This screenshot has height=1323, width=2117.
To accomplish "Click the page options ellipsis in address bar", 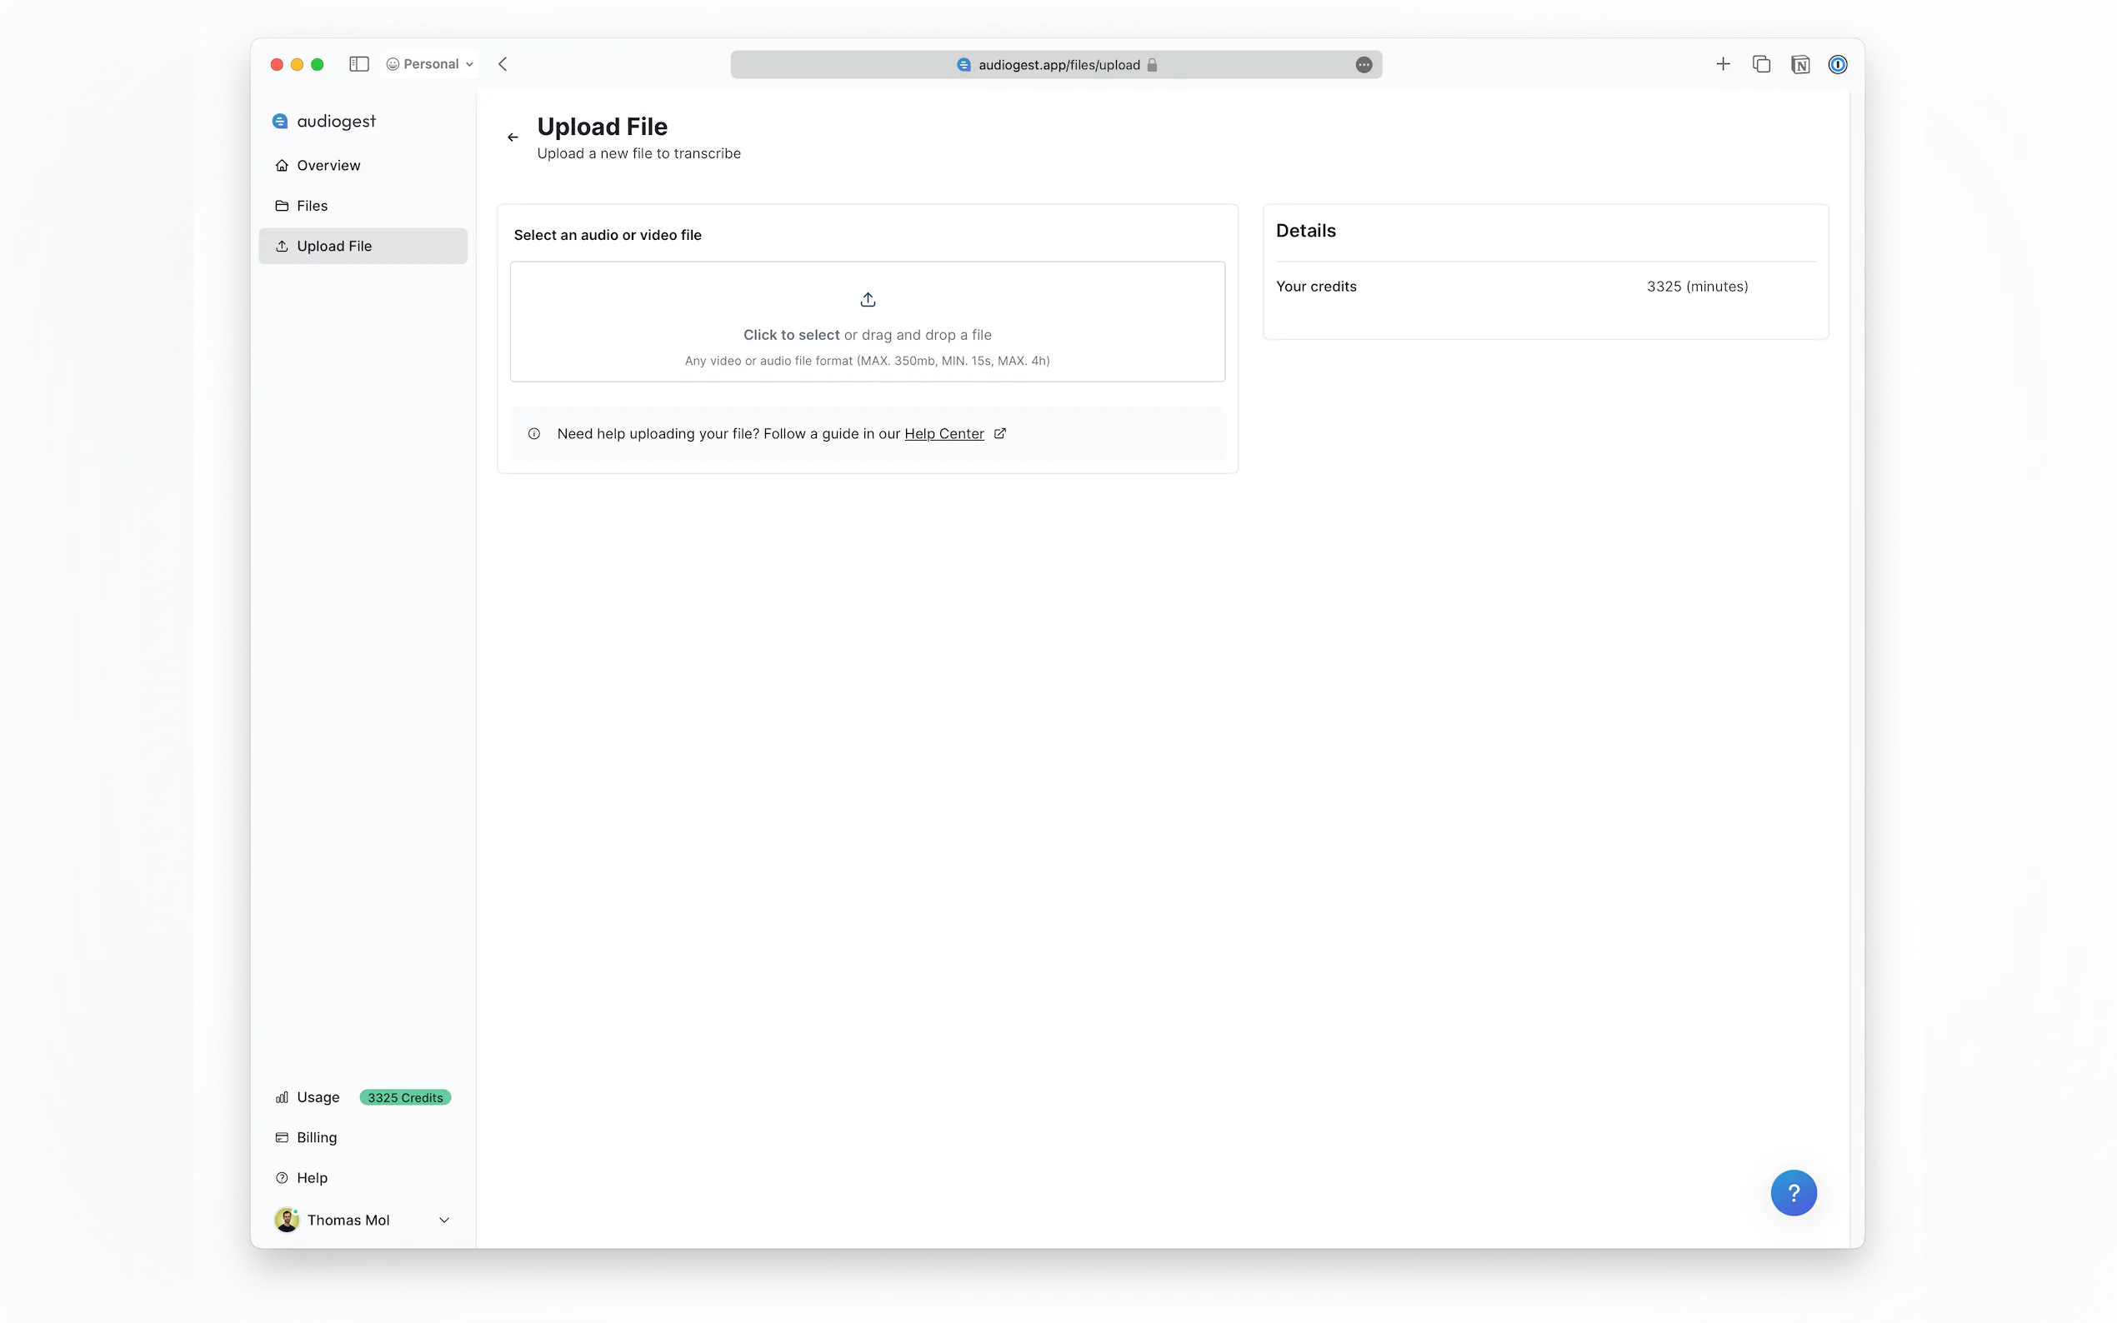I will [1364, 65].
